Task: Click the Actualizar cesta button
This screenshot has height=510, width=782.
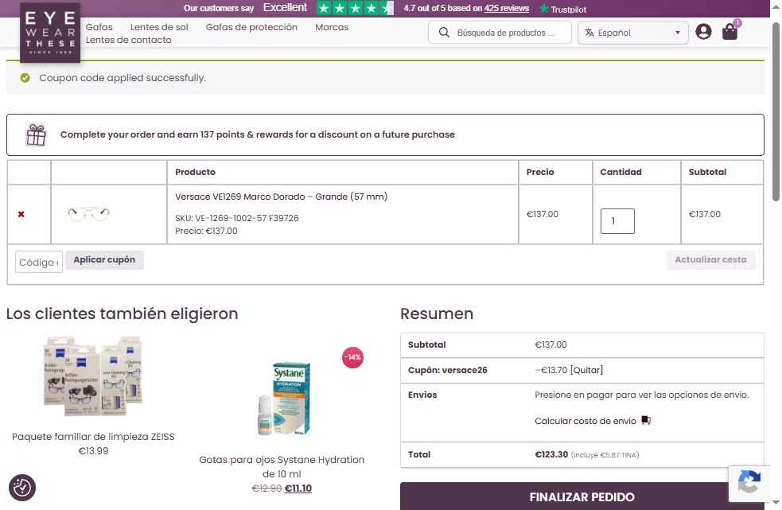Action: coord(710,259)
